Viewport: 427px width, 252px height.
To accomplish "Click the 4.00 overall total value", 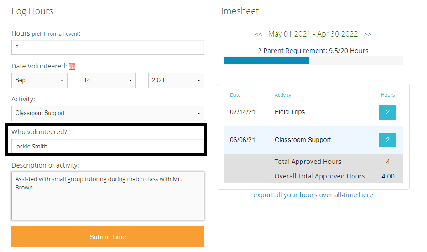I will (x=388, y=176).
